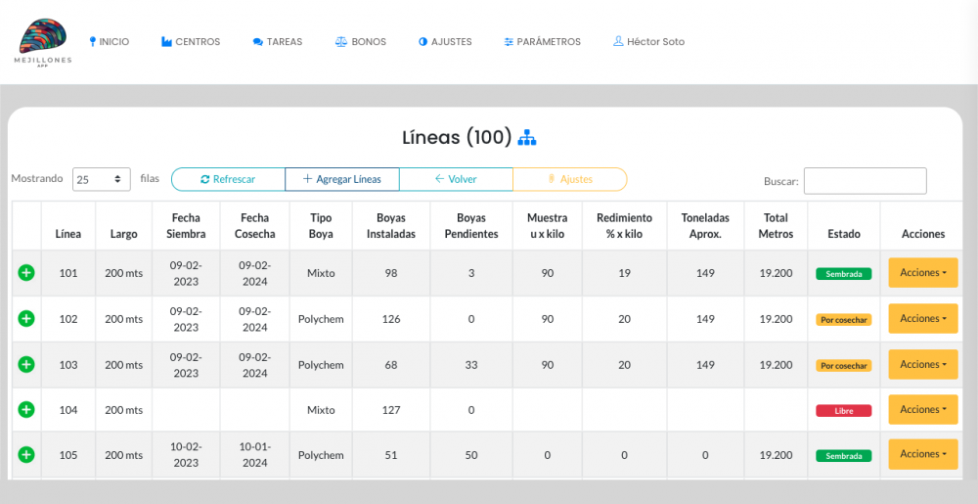The width and height of the screenshot is (978, 504).
Task: Click Boyas Pendientes value 50
Action: pos(471,455)
